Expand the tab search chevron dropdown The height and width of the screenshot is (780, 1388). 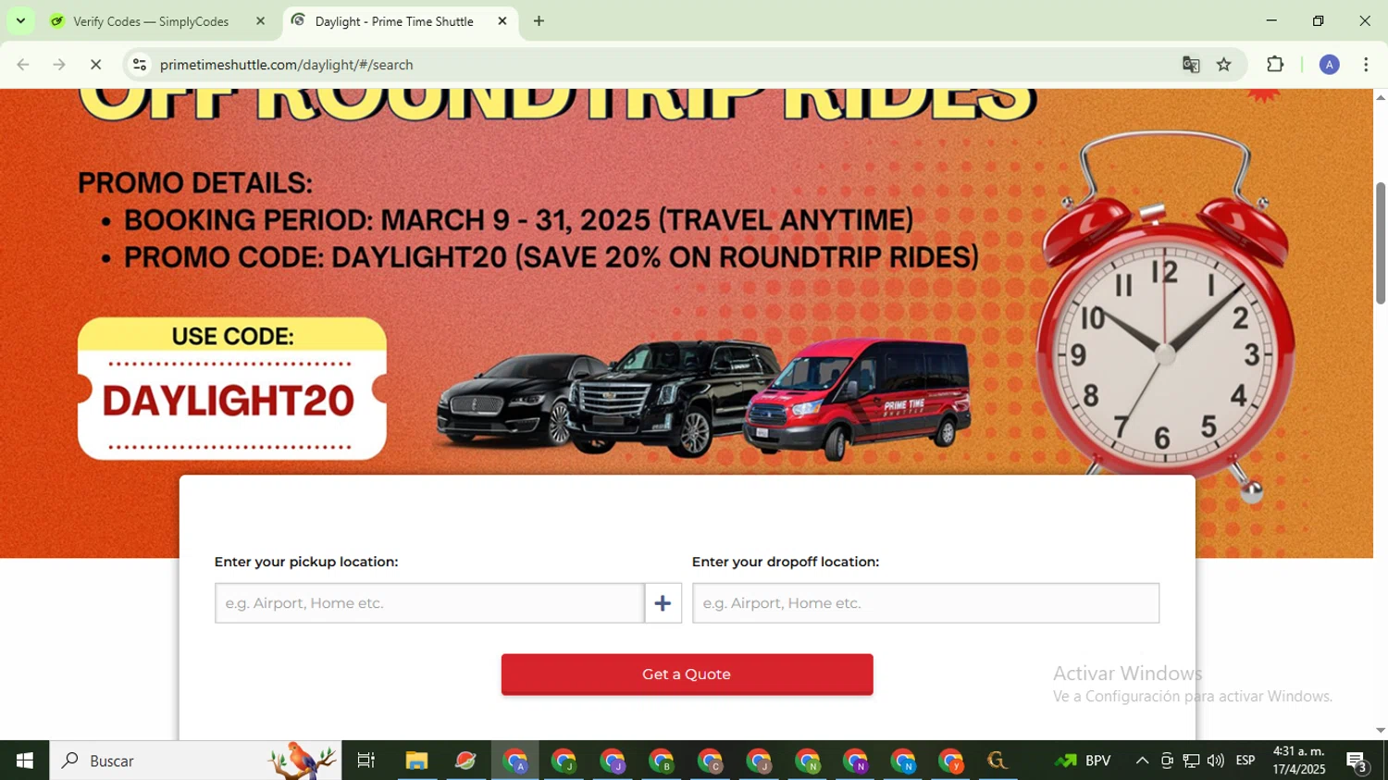pos(20,20)
